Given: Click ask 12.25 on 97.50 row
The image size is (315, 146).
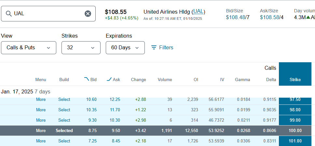Looking at the screenshot, I should point(115,100).
